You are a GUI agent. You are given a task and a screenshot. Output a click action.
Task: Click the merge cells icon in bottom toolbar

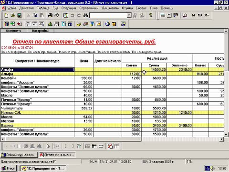pyautogui.click(x=57, y=146)
